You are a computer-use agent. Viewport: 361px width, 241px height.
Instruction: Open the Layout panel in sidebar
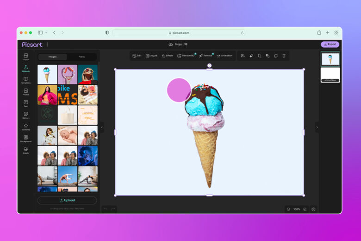[25, 57]
